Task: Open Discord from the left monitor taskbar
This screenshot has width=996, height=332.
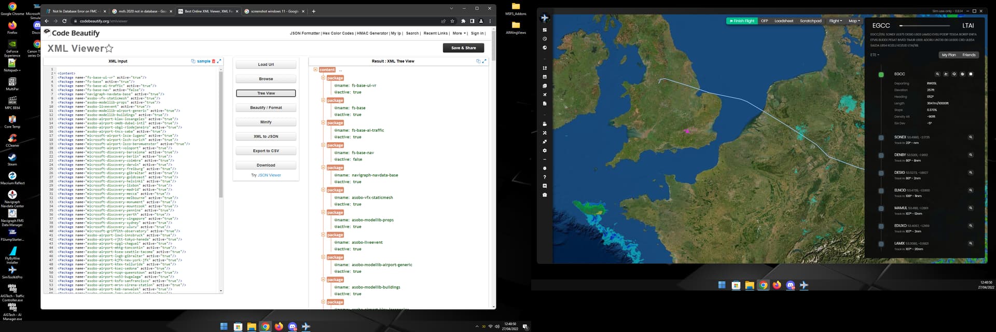Action: point(293,326)
